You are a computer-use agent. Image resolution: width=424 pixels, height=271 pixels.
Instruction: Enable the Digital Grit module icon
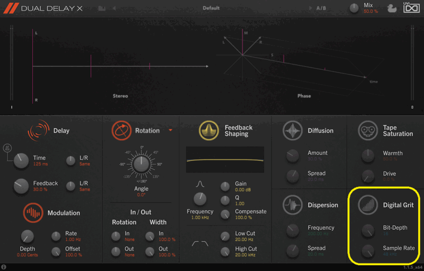coord(368,205)
